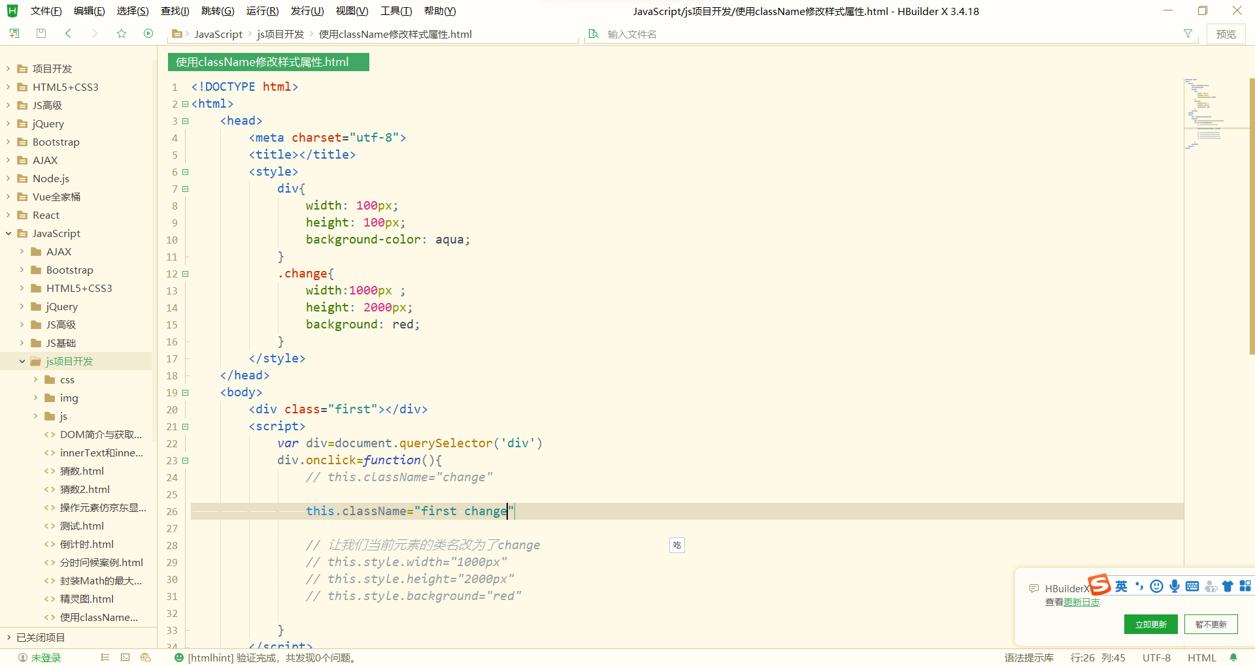This screenshot has height=666, width=1255.
Task: Open the terminal icon in the status bar
Action: click(x=125, y=658)
